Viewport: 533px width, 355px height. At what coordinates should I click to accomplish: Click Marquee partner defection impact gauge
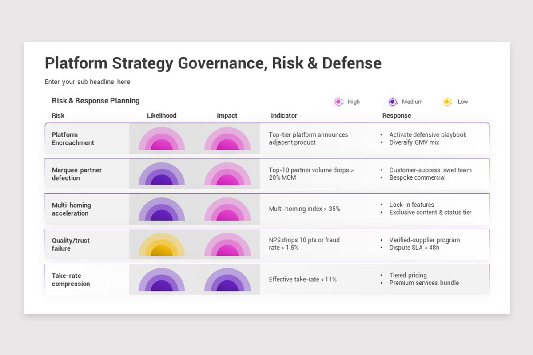click(x=227, y=174)
